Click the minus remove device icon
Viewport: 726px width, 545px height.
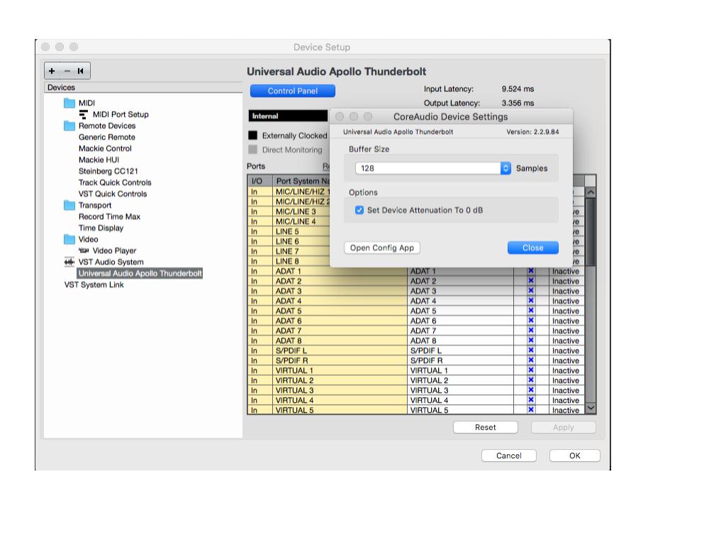pyautogui.click(x=67, y=71)
